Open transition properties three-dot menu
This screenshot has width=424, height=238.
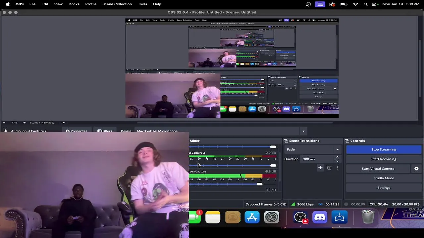[338, 168]
